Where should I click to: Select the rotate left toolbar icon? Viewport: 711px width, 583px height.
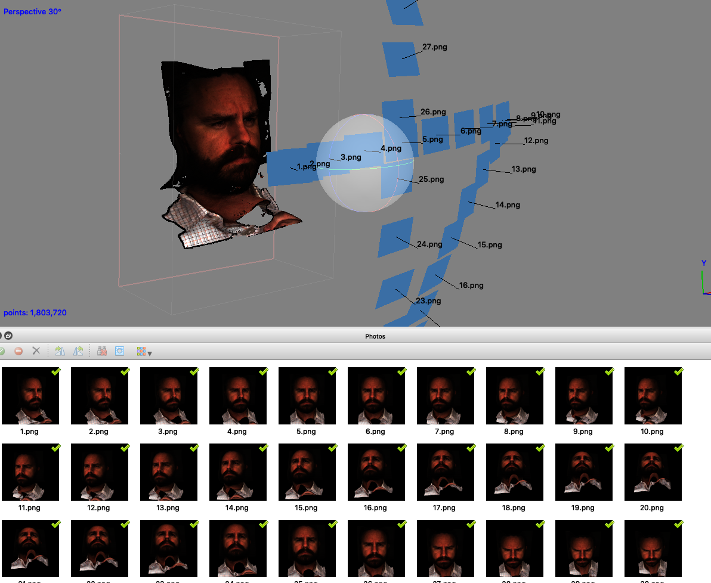click(x=78, y=351)
